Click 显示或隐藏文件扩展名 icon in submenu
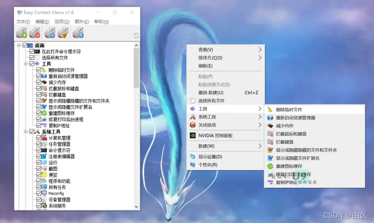Image resolution: width=374 pixels, height=223 pixels. 270,158
